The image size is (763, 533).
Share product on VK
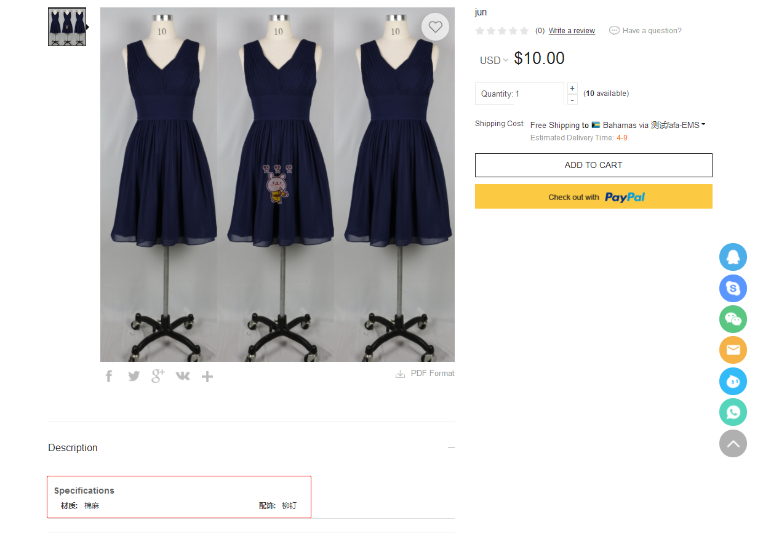pyautogui.click(x=183, y=376)
